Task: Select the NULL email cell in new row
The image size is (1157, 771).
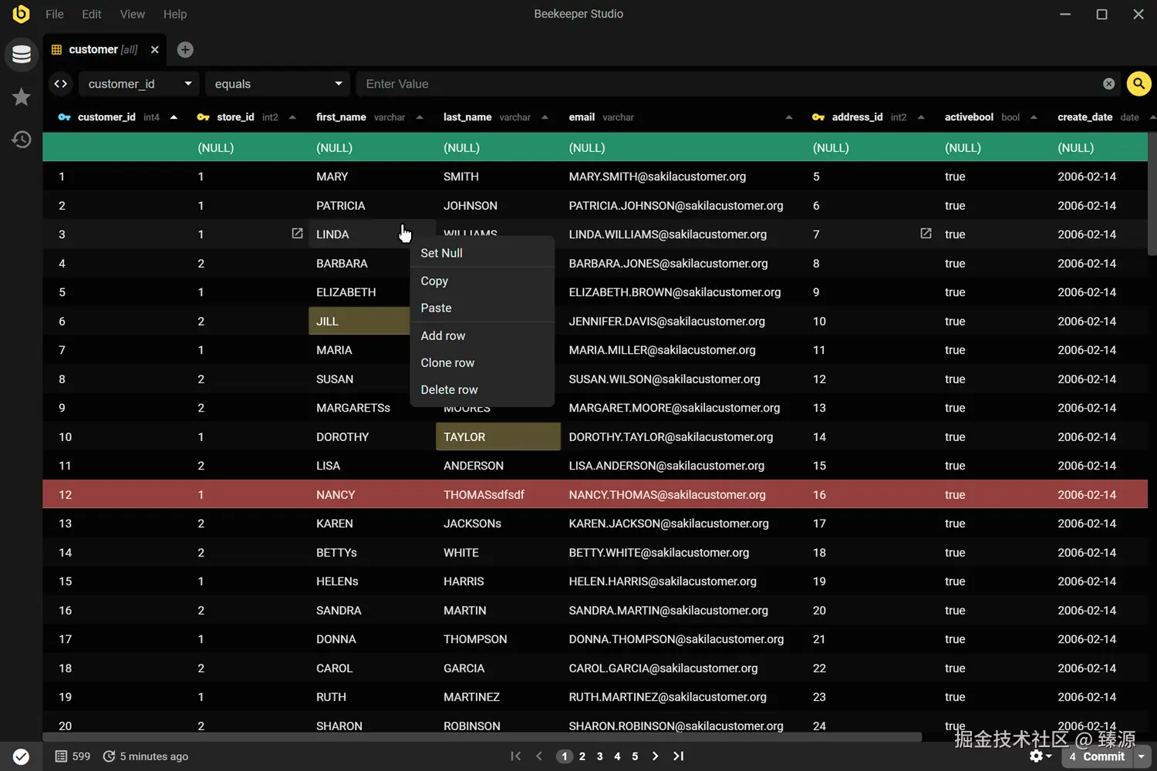Action: coord(683,147)
